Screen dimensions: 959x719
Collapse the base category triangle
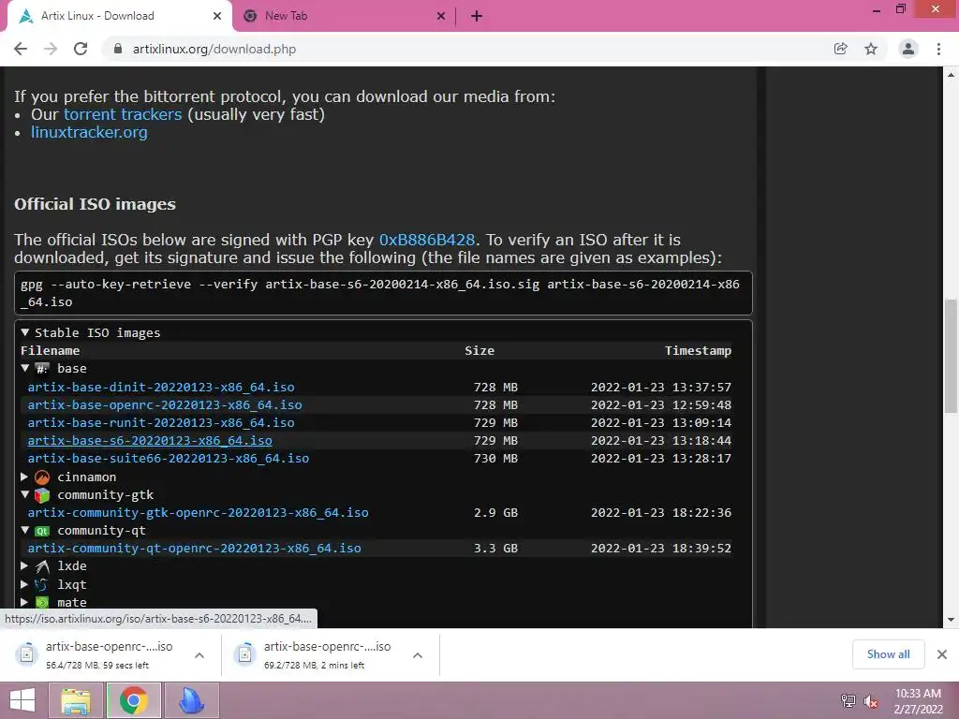pos(25,368)
